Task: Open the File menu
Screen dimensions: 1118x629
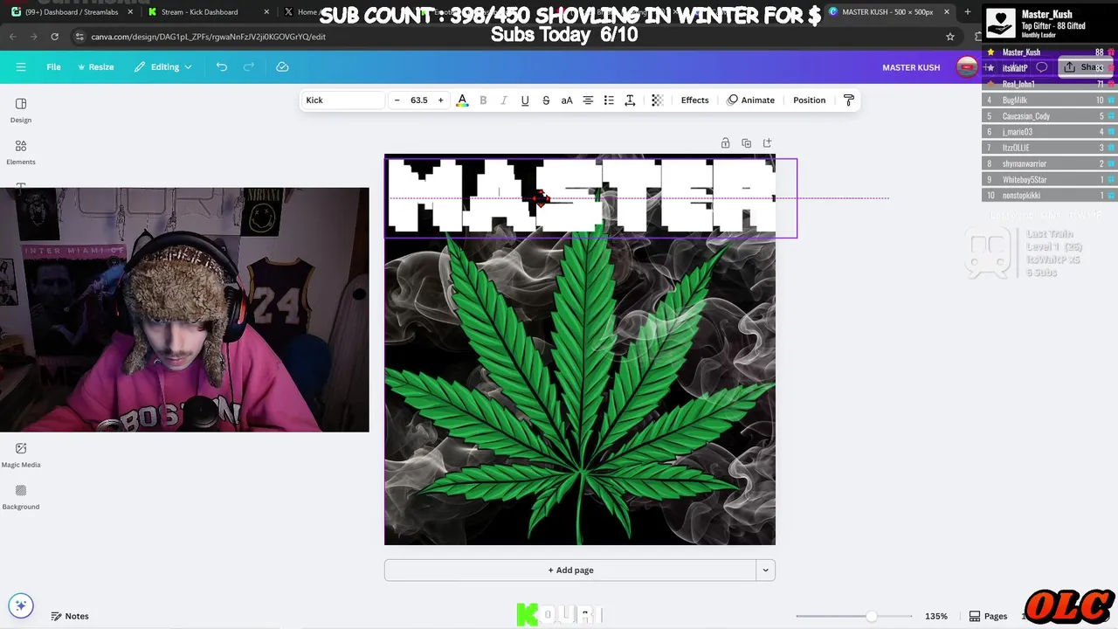Action: coord(53,67)
